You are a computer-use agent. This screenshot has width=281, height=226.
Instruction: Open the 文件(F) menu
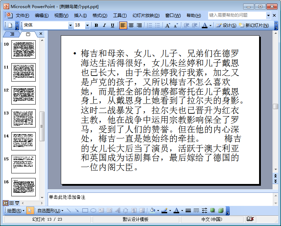click(22, 16)
